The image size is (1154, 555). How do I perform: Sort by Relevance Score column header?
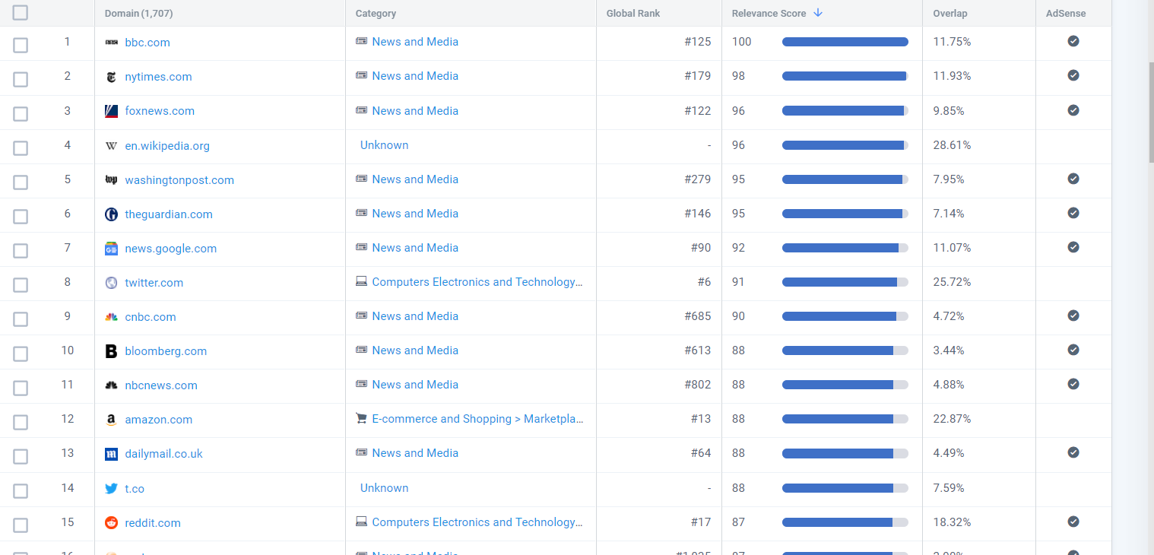pos(769,14)
